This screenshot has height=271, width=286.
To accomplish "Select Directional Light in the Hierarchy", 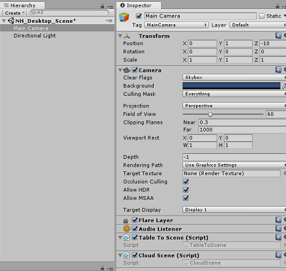I will point(35,36).
